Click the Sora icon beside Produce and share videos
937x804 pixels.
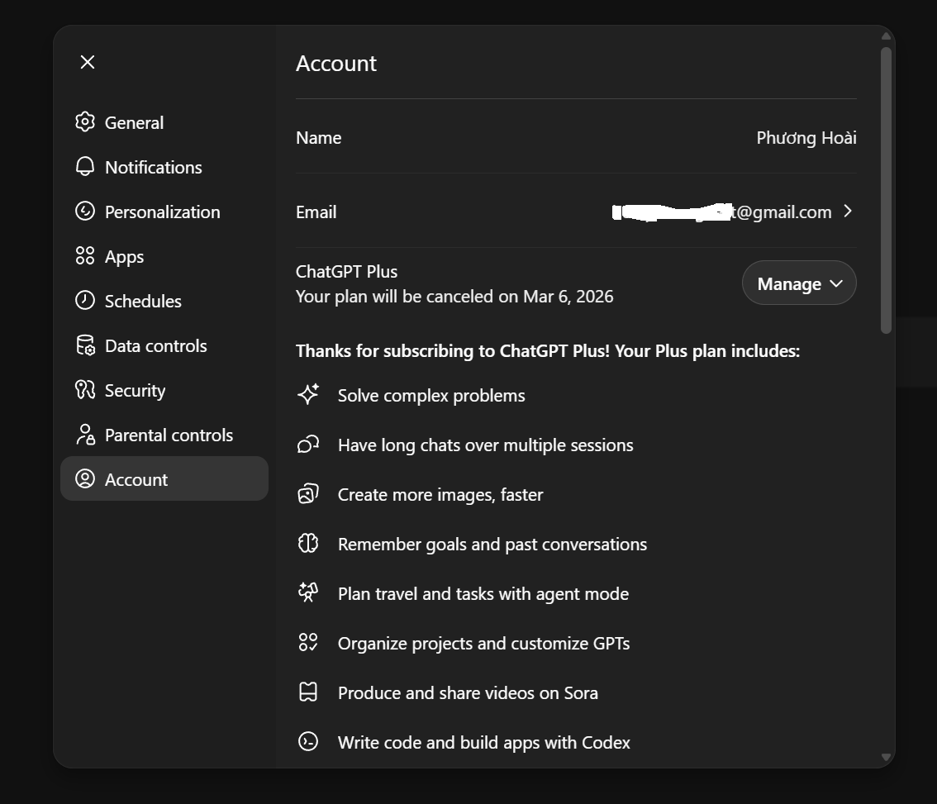coord(308,692)
